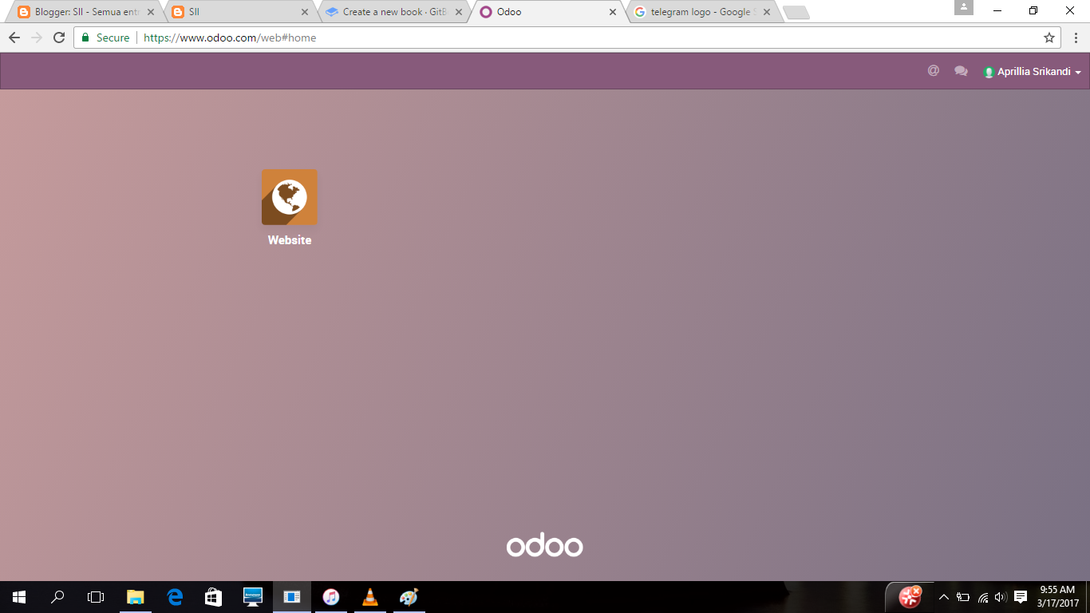Open VLC media player from the taskbar
The width and height of the screenshot is (1090, 613).
pos(370,596)
